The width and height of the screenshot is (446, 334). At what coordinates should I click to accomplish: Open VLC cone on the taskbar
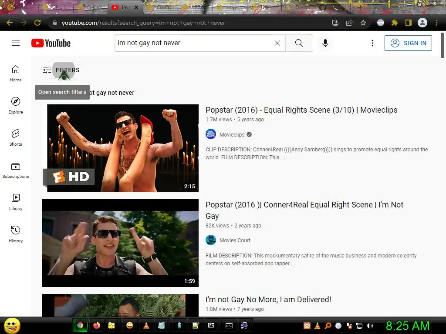tap(146, 325)
